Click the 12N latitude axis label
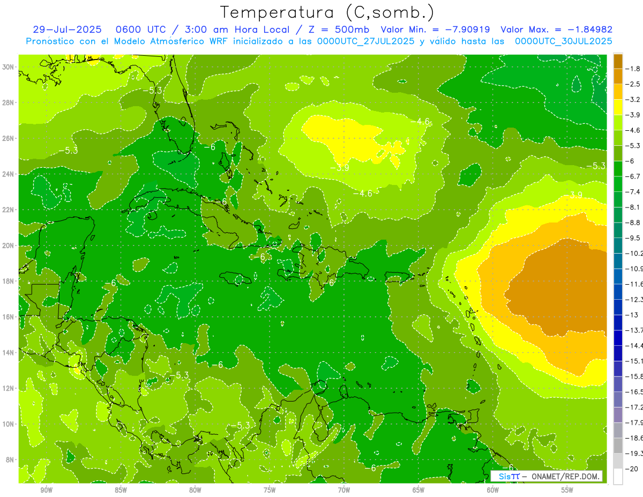The width and height of the screenshot is (643, 497). pyautogui.click(x=9, y=388)
